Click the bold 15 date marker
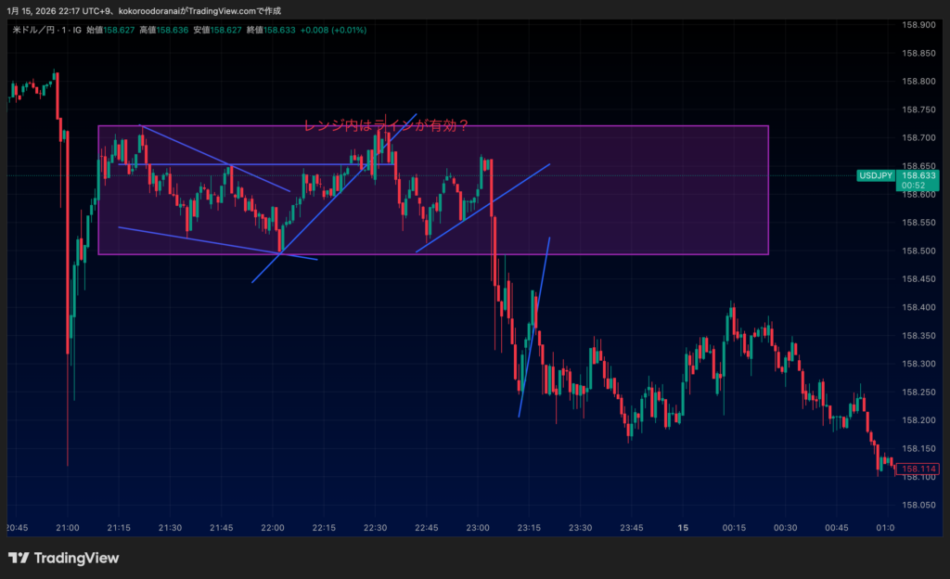950x579 pixels. (683, 528)
